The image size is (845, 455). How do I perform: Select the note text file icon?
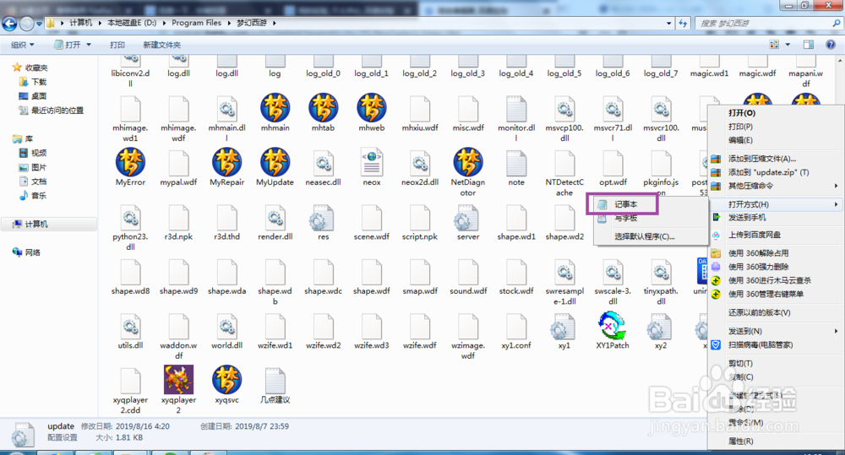(x=516, y=163)
